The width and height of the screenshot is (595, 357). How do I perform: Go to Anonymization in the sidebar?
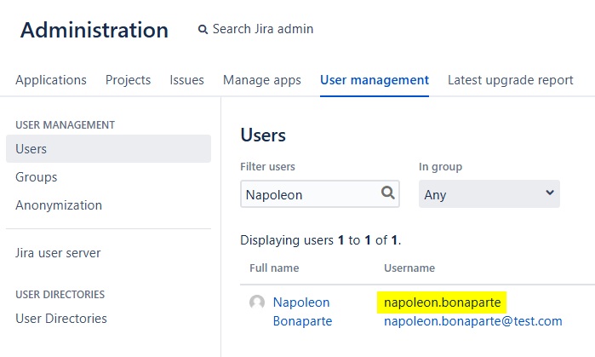pyautogui.click(x=59, y=205)
